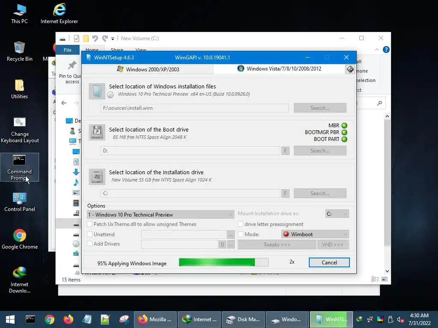
Task: Open Utilities folder on desktop
Action: (19, 89)
